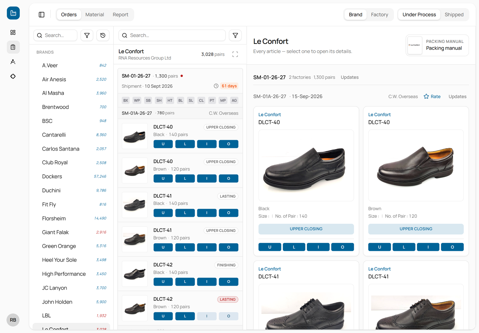The width and height of the screenshot is (479, 333).
Task: Click the MP packing tag
Action: [223, 100]
